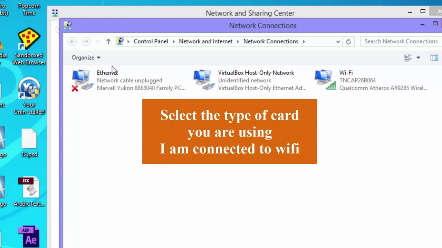Viewport: 442px width, 248px height.
Task: Maximize the Network and Sharing Center window
Action: [423, 11]
